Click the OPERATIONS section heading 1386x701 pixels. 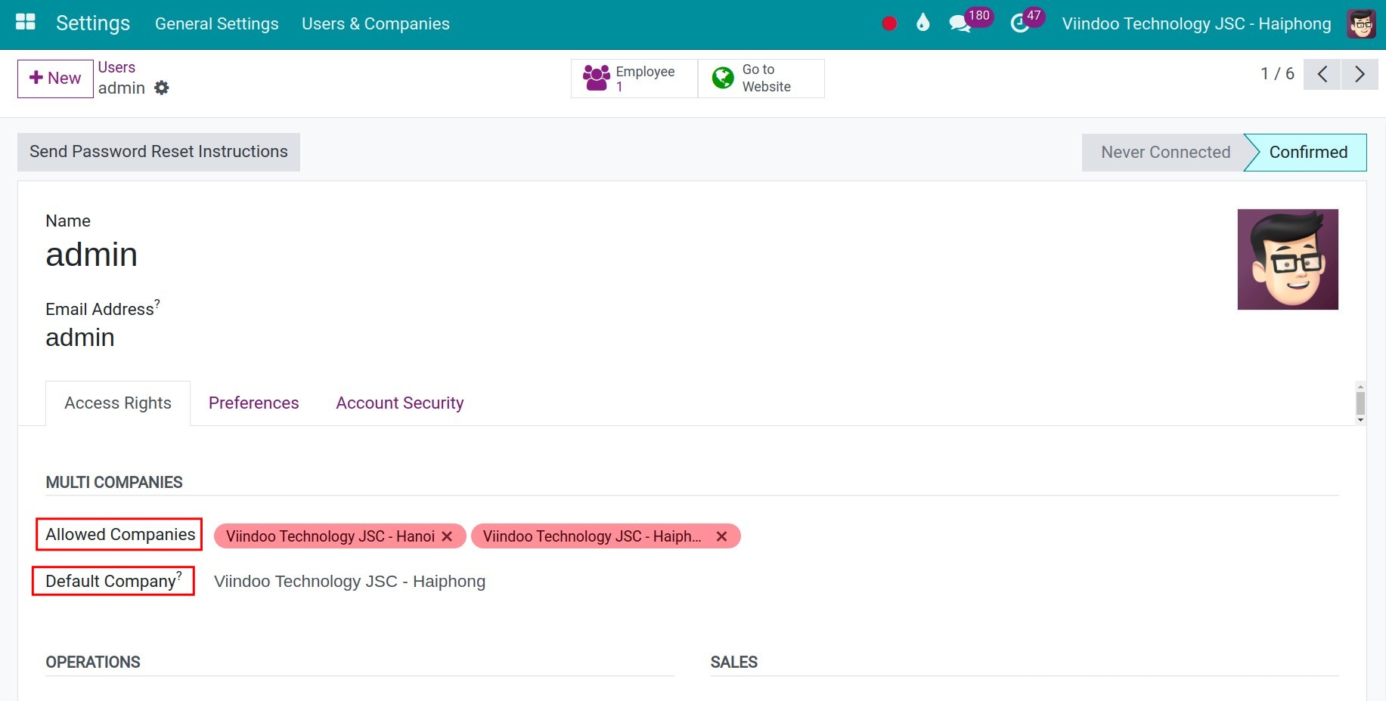coord(93,662)
